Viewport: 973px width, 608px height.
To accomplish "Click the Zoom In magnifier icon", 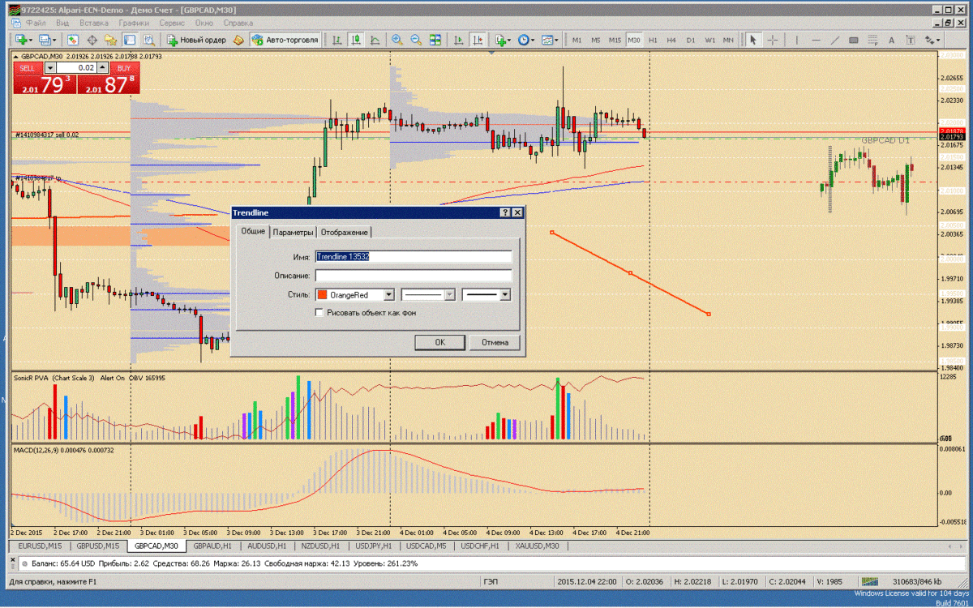I will pyautogui.click(x=396, y=40).
